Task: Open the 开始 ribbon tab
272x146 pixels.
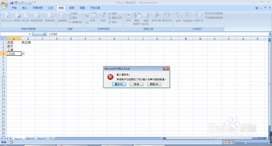Action: [14, 8]
